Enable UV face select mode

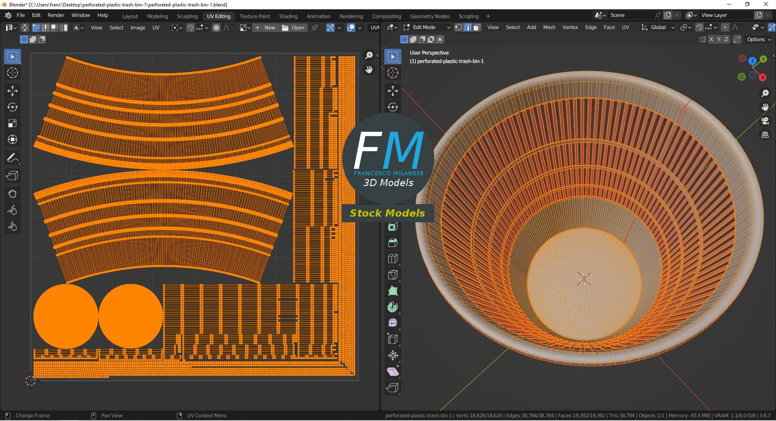55,27
